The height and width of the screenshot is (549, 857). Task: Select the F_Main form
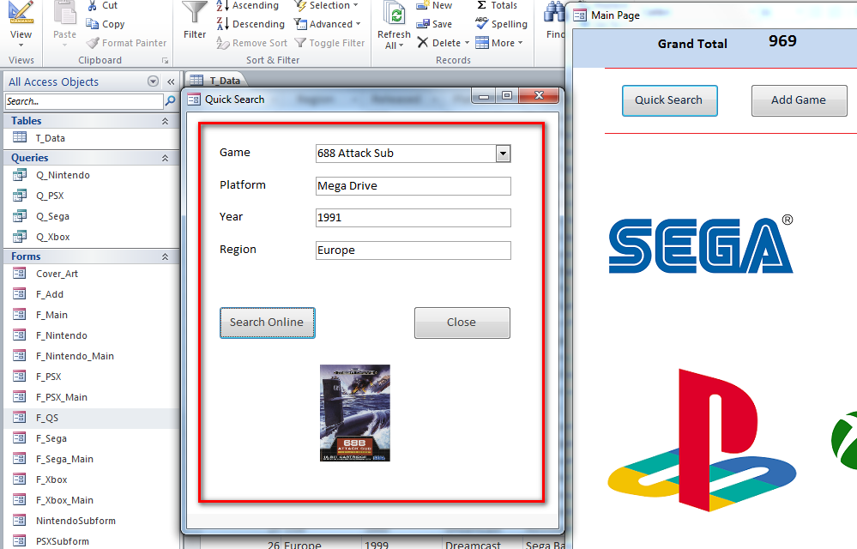(x=91, y=315)
